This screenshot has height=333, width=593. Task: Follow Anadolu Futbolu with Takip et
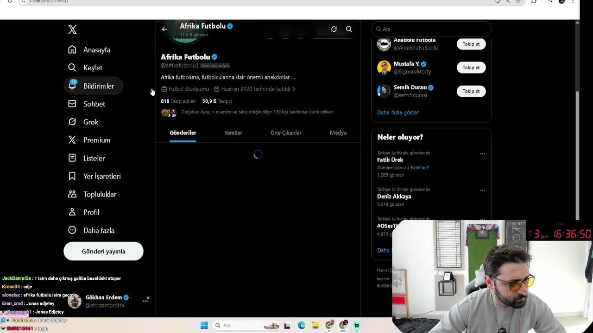[471, 44]
